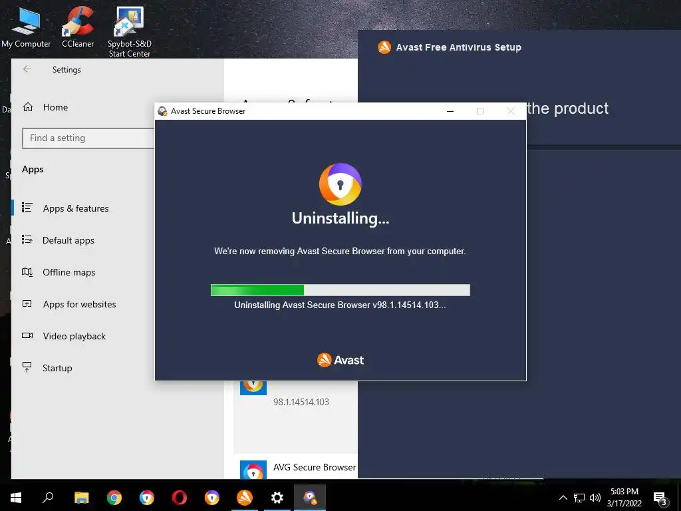Click the Offline maps map icon
681x511 pixels.
coord(27,272)
